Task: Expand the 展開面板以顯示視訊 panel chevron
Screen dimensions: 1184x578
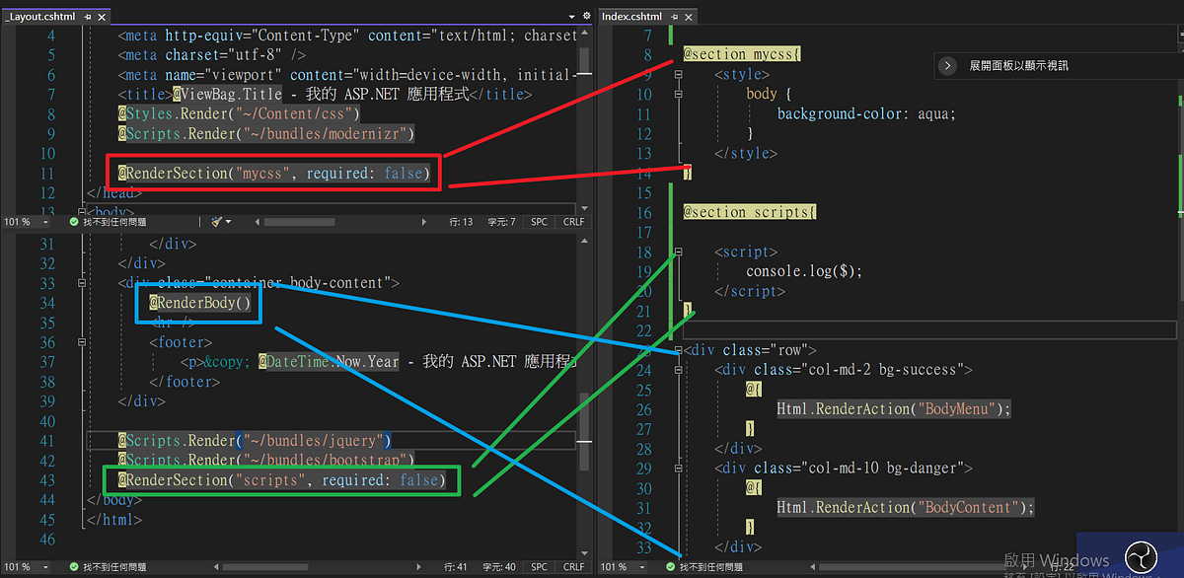Action: tap(947, 65)
